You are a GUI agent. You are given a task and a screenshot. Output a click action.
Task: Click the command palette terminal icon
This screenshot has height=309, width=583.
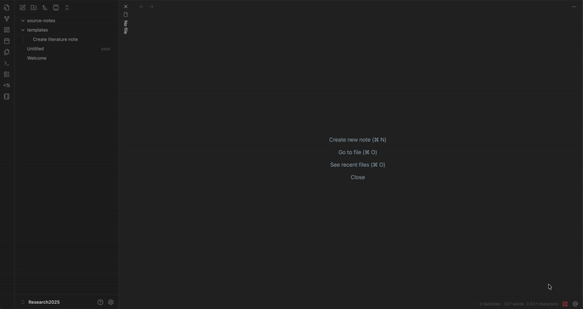(x=7, y=63)
